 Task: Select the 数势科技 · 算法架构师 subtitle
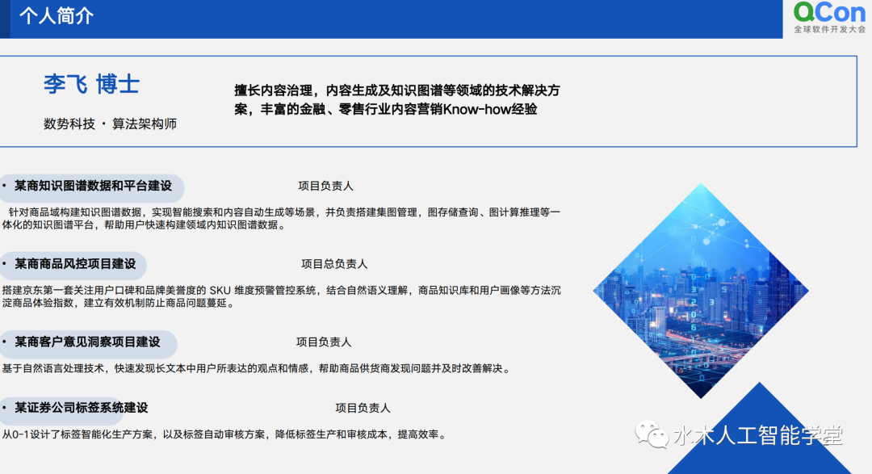click(110, 124)
